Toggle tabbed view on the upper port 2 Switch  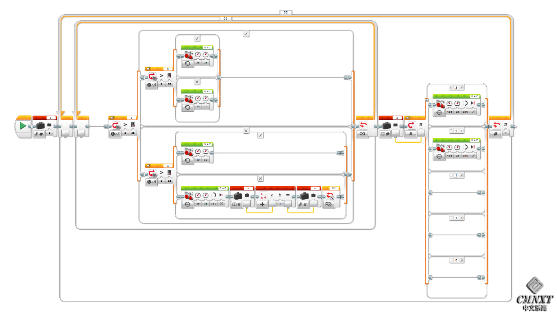tap(148, 69)
